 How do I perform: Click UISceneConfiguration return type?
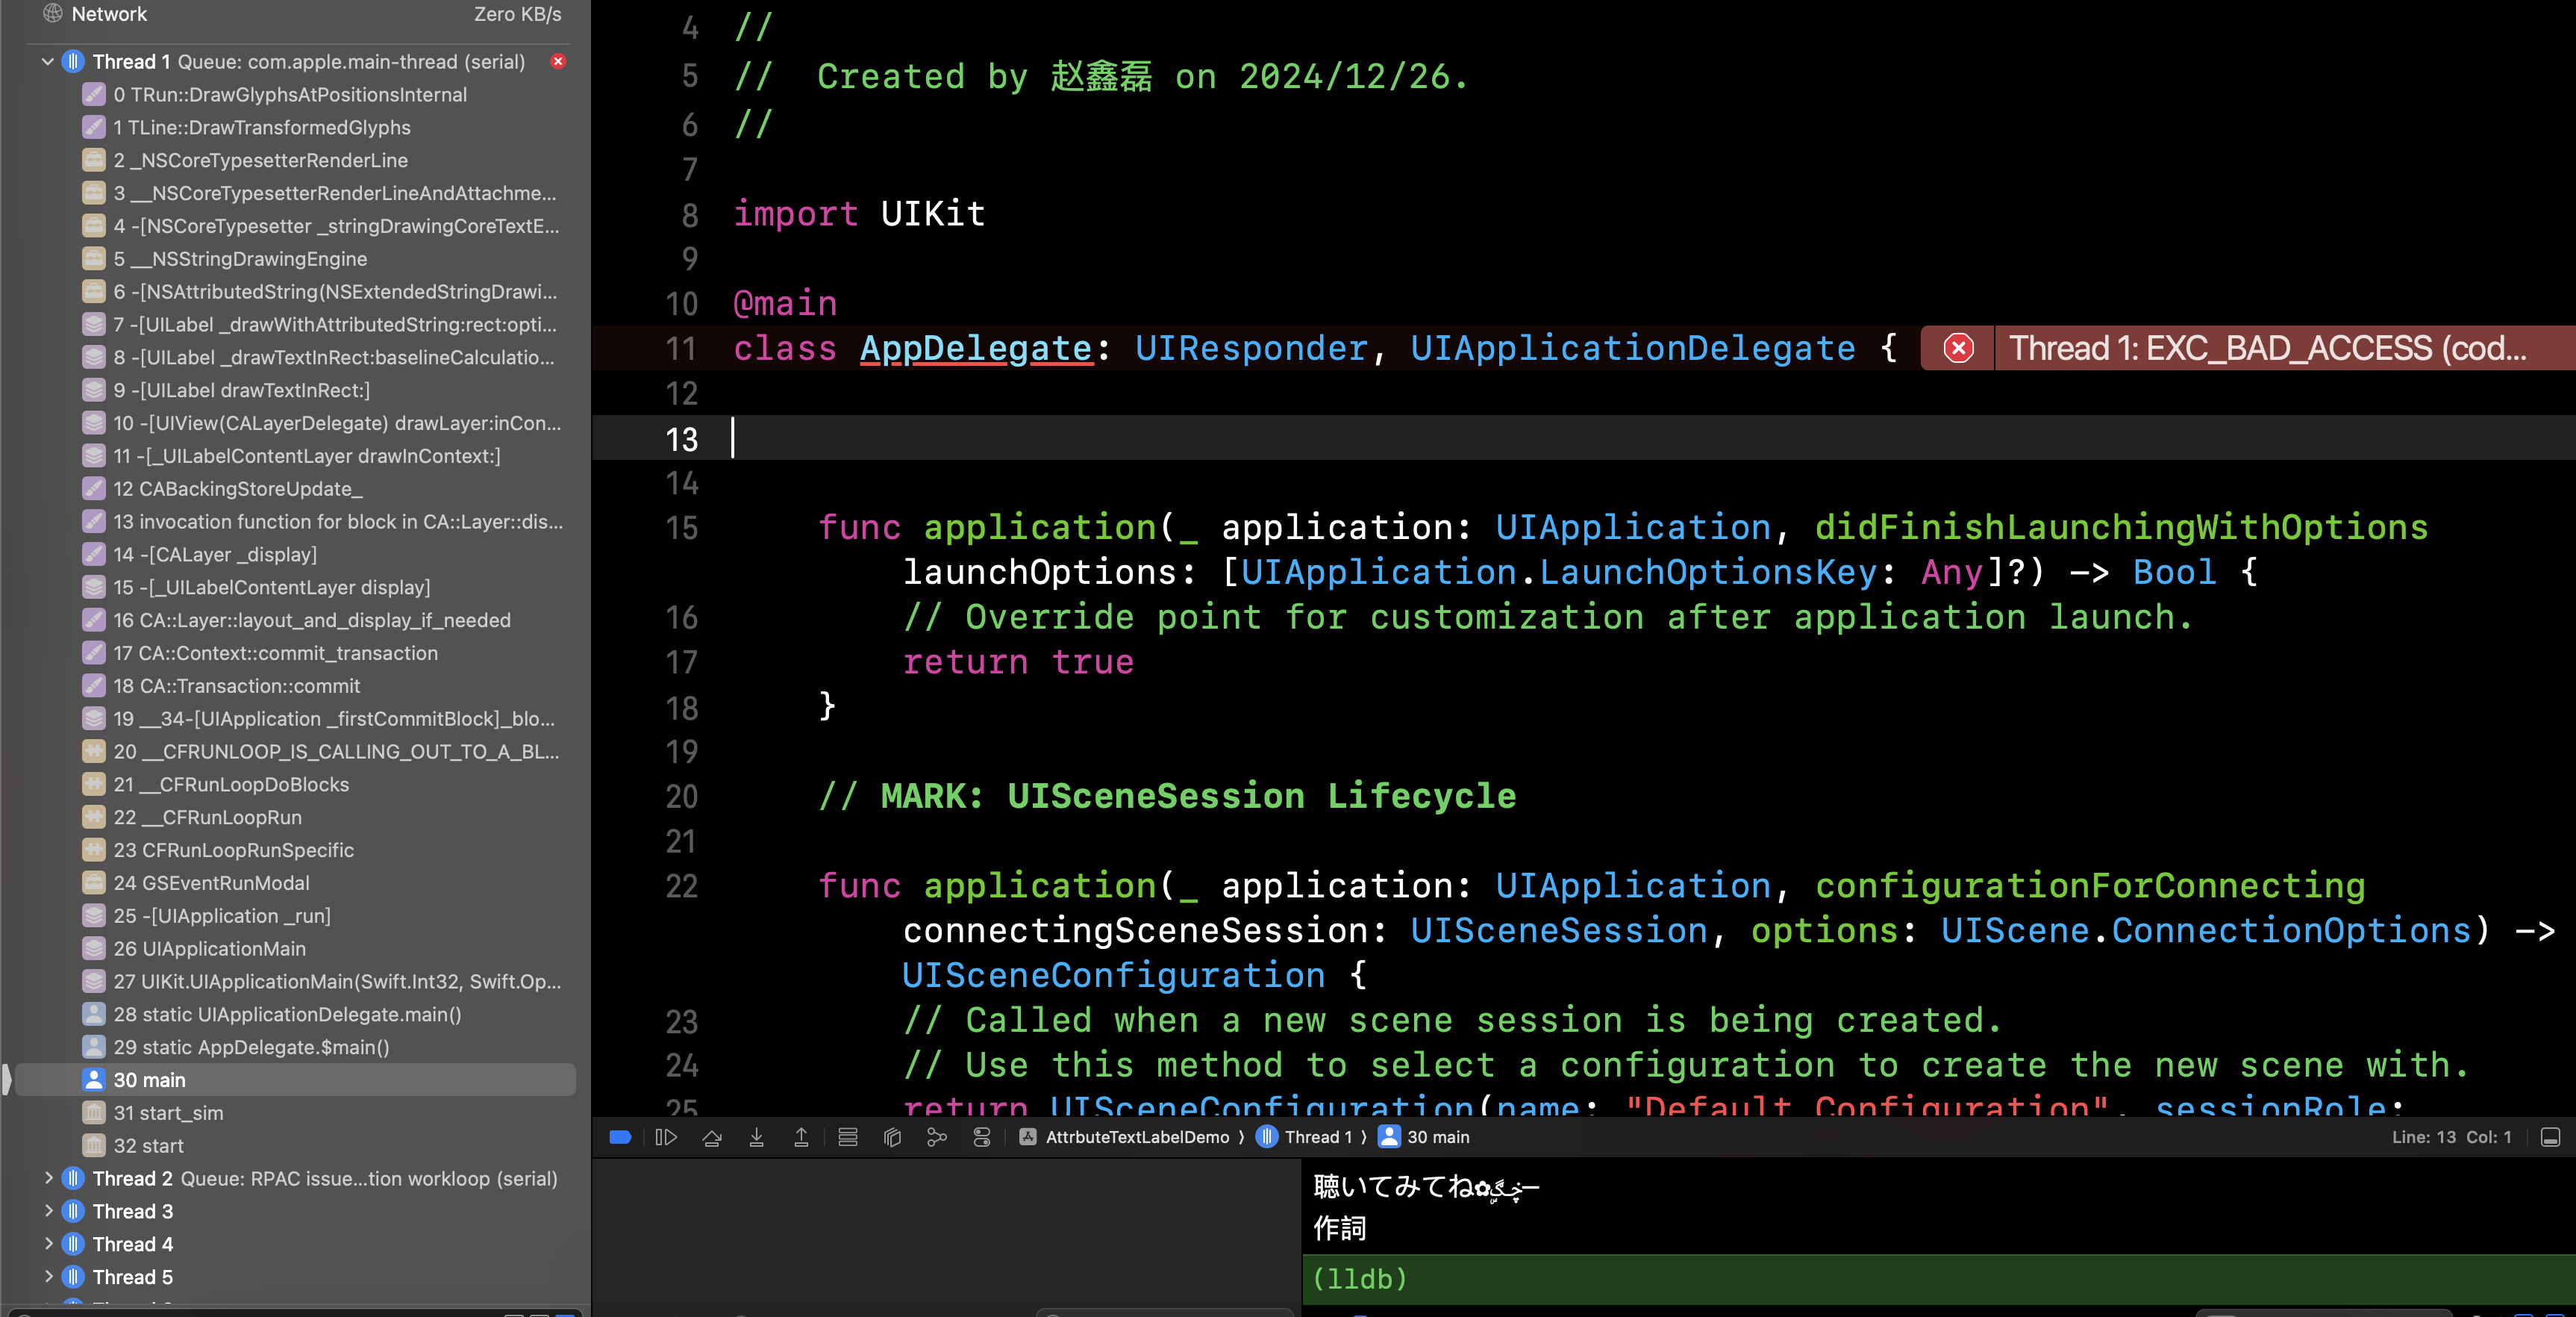click(1113, 976)
